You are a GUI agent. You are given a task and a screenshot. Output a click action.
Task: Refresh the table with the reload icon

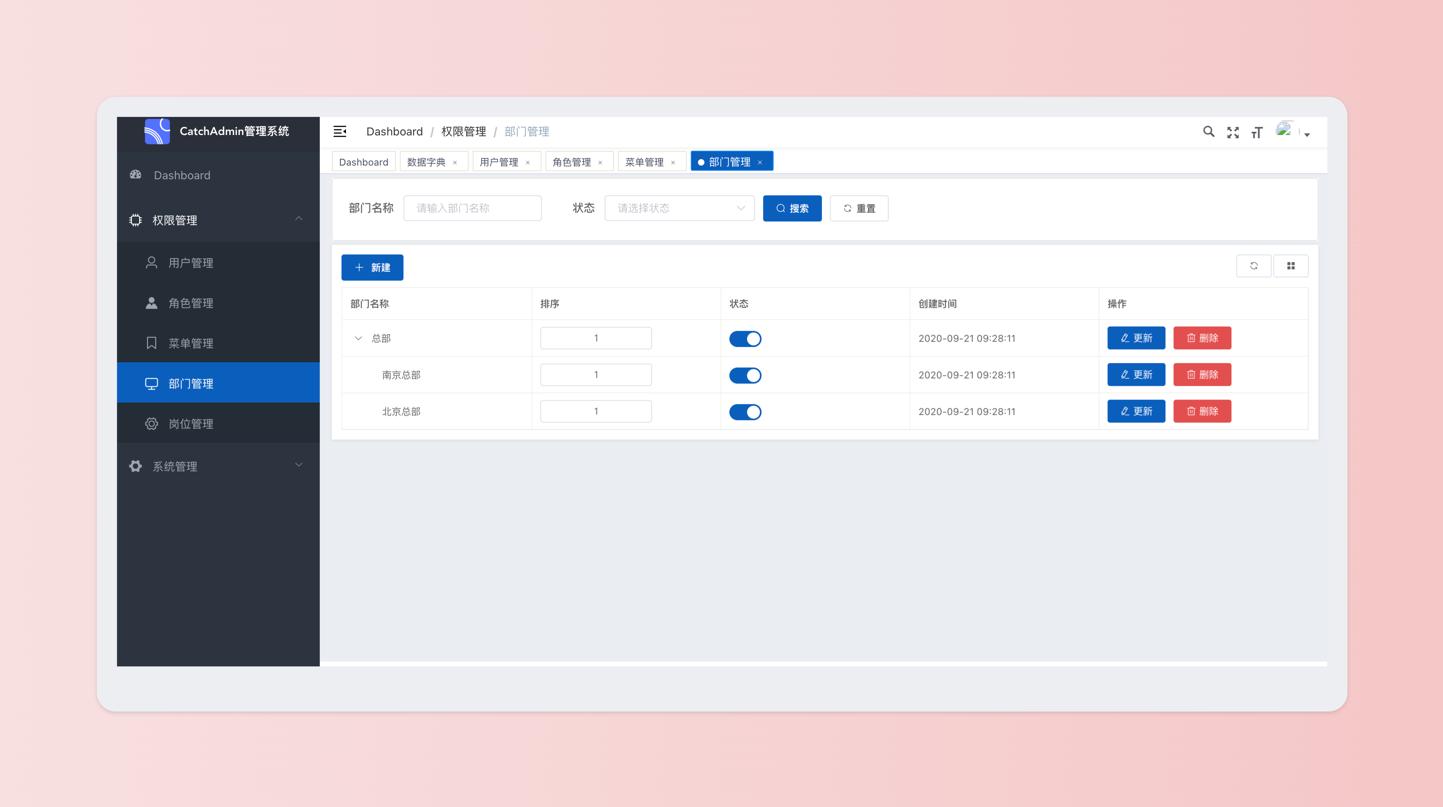[1254, 266]
